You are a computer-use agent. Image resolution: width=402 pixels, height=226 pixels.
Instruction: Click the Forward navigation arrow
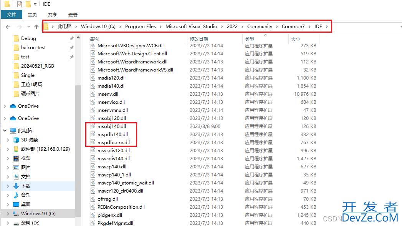[x=19, y=27]
